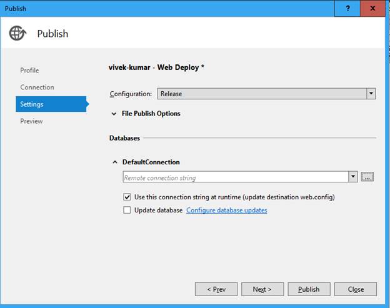Click the Prev button
390x308 pixels.
[x=216, y=289]
